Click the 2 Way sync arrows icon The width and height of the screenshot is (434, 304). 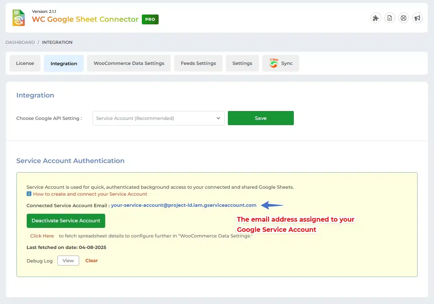click(x=274, y=63)
